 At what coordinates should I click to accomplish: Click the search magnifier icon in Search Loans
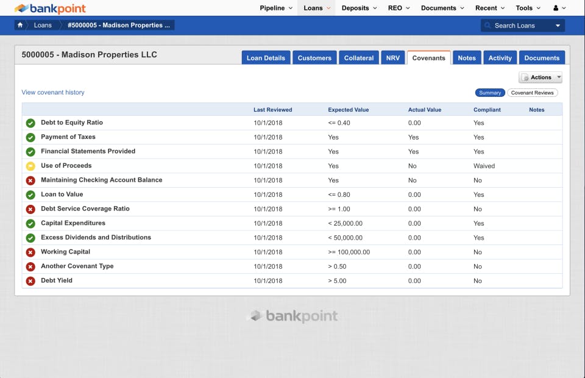coord(487,26)
